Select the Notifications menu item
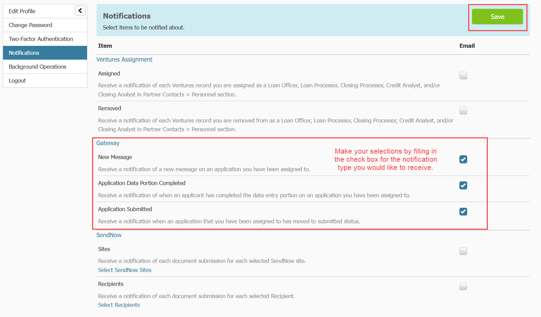 coord(45,53)
